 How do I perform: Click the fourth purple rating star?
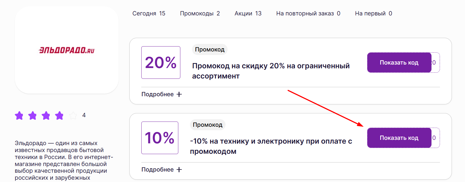click(59, 115)
